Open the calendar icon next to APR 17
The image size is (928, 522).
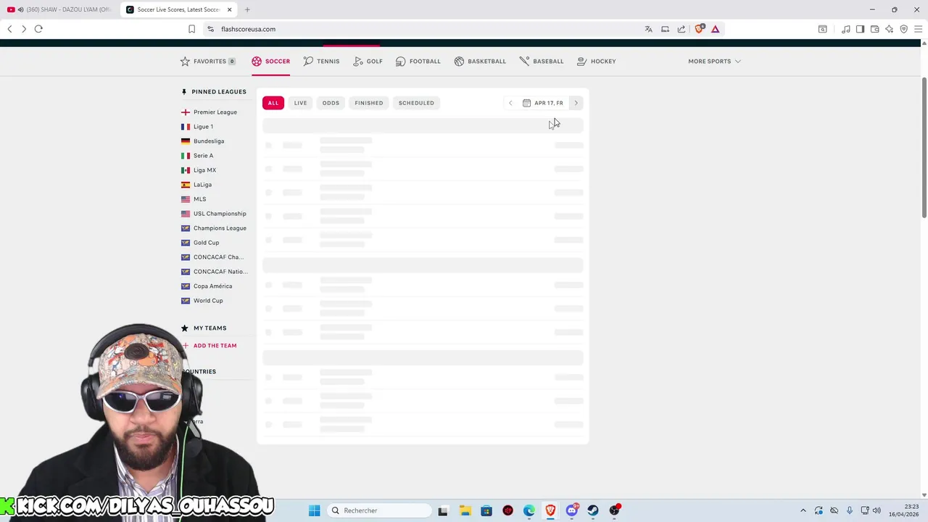coord(526,103)
